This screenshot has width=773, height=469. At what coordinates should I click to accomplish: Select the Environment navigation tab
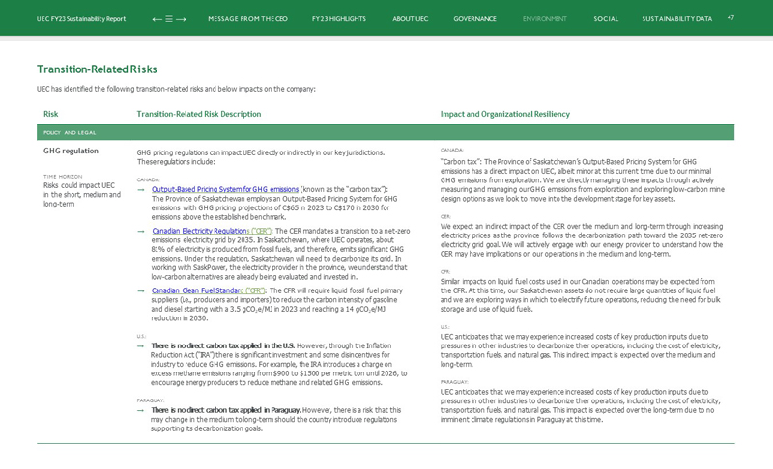tap(545, 19)
